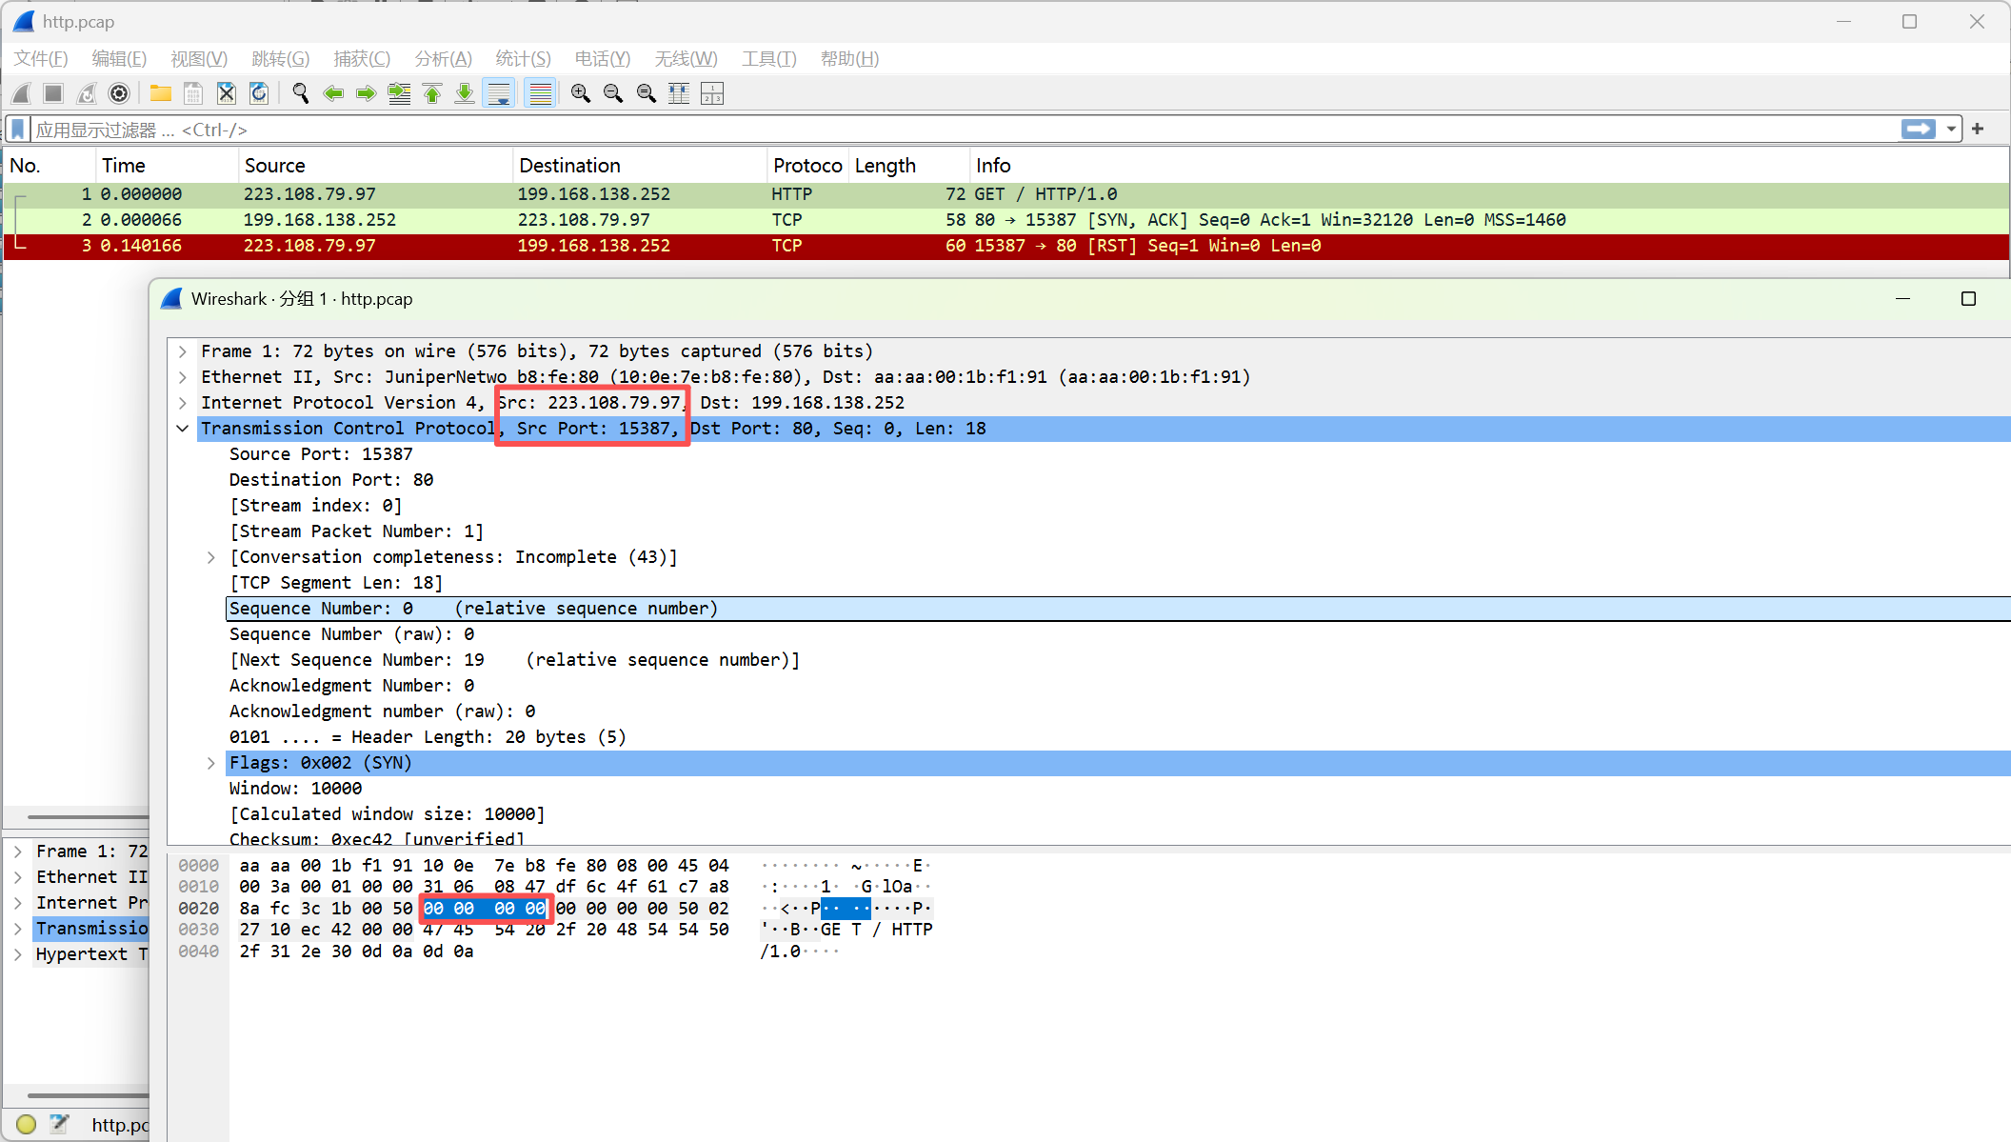Image resolution: width=2011 pixels, height=1142 pixels.
Task: Open the 分析(A) menu
Action: coord(443,59)
